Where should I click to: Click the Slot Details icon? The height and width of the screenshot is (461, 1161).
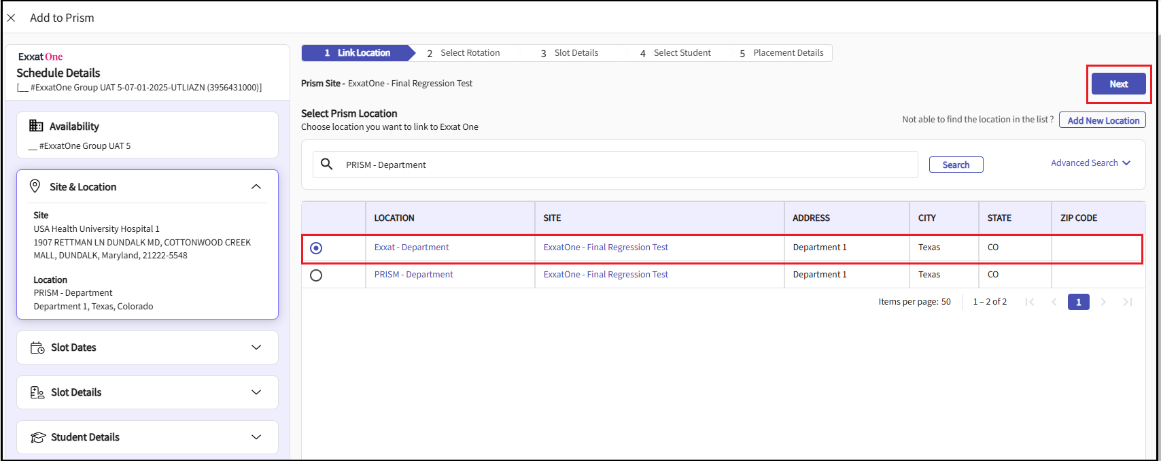click(37, 392)
